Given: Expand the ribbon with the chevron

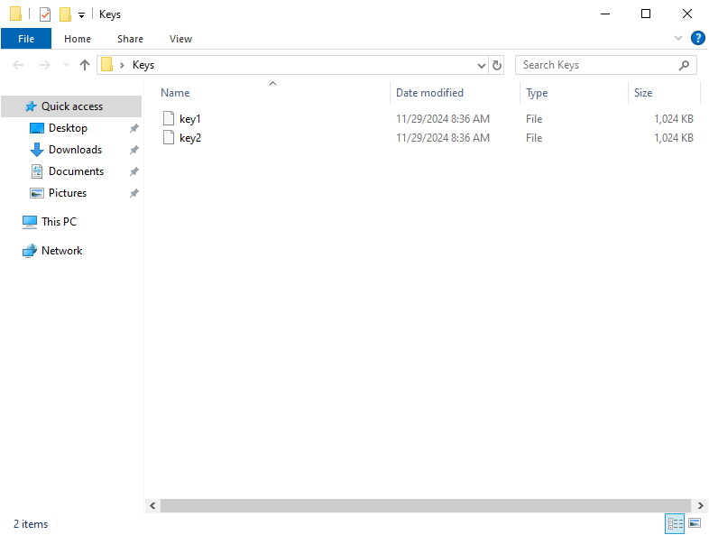Looking at the screenshot, I should (x=677, y=38).
